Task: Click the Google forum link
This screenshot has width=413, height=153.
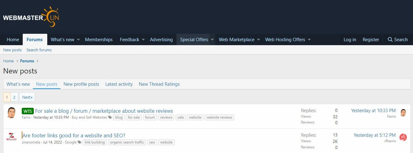Action: 71,142
